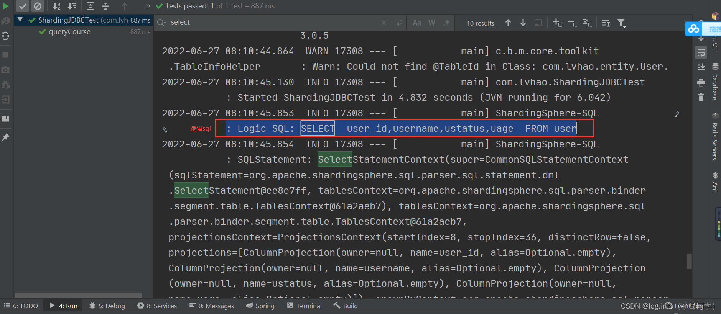This screenshot has width=721, height=314.
Task: Jump to previous search occurrence
Action: point(508,23)
